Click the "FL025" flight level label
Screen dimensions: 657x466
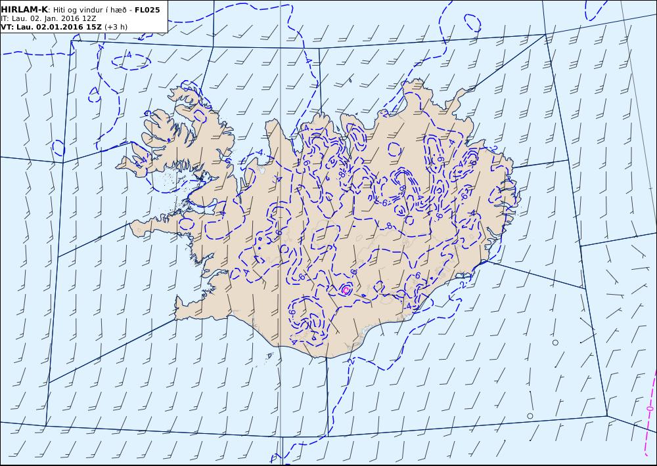147,10
